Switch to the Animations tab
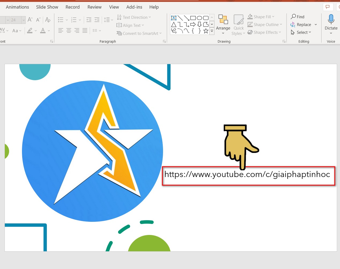This screenshot has width=340, height=269. click(x=17, y=7)
